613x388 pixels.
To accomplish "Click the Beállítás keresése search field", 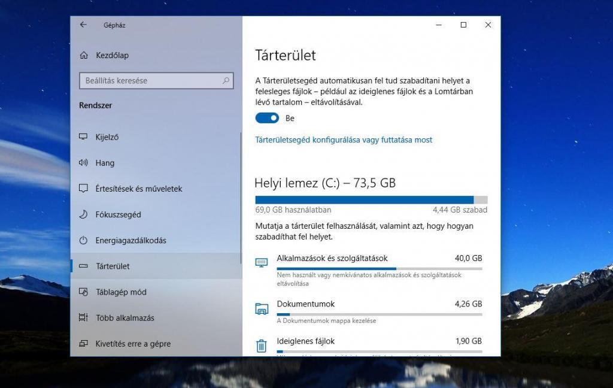I will 150,80.
